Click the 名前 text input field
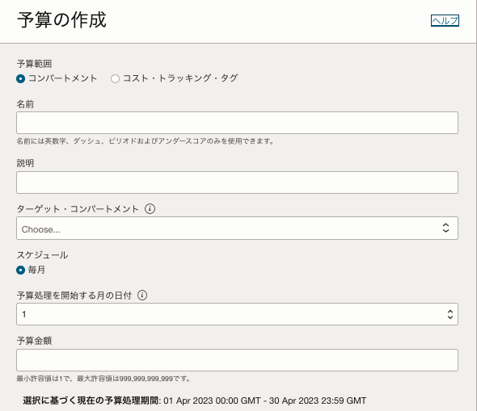Viewport: 477px width, 411px height. pos(237,123)
